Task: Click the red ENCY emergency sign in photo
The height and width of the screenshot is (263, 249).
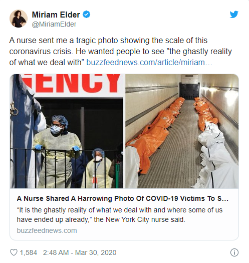Action: click(71, 83)
